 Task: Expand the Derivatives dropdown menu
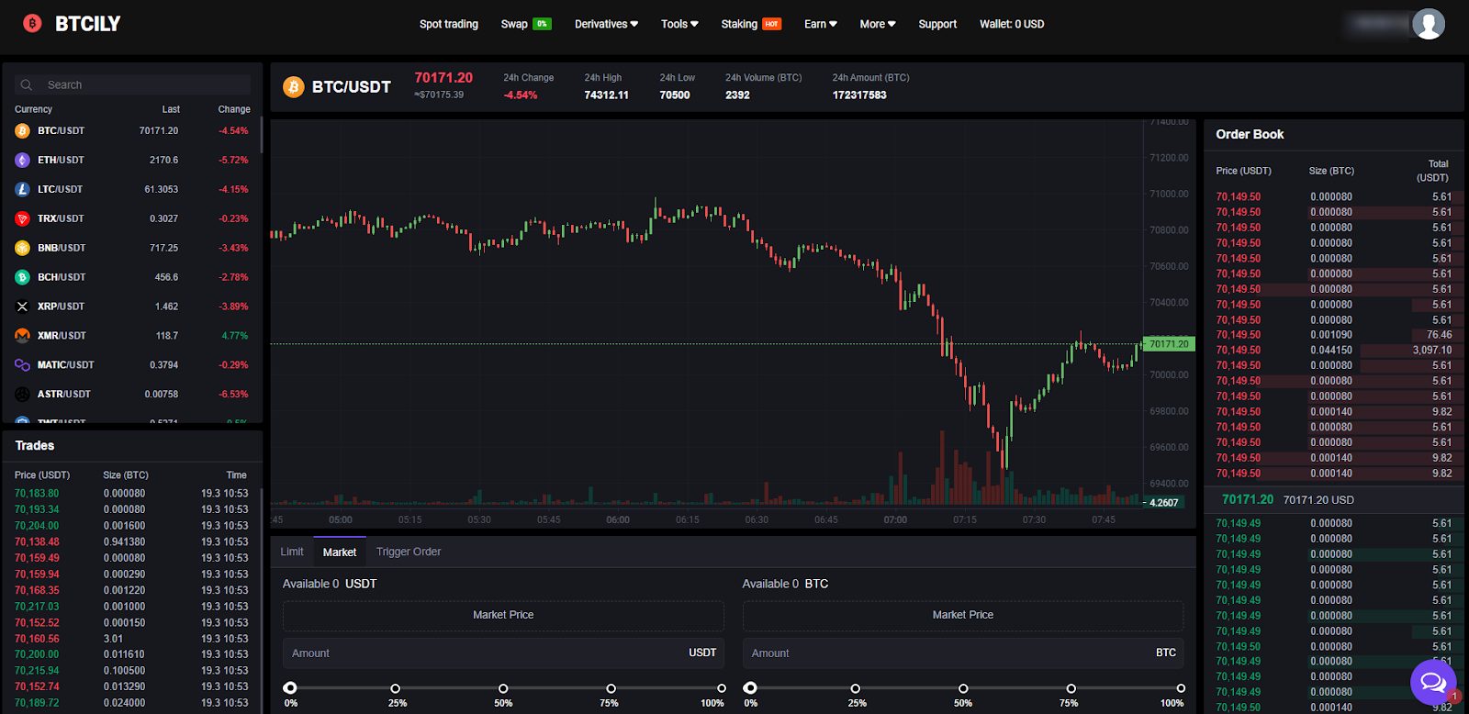[x=606, y=24]
